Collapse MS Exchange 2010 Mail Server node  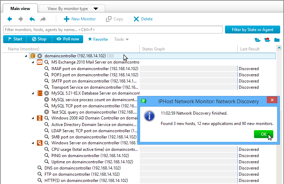point(33,62)
